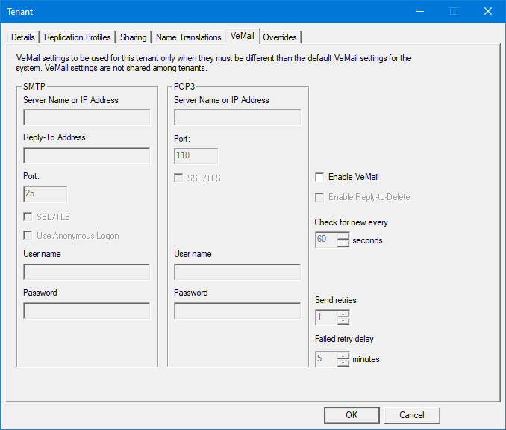Enable the VeMail checkbox
Screen dimensions: 506x430
[x=320, y=178]
